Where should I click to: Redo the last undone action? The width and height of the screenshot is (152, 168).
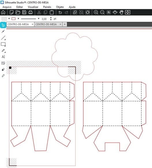tap(66, 12)
